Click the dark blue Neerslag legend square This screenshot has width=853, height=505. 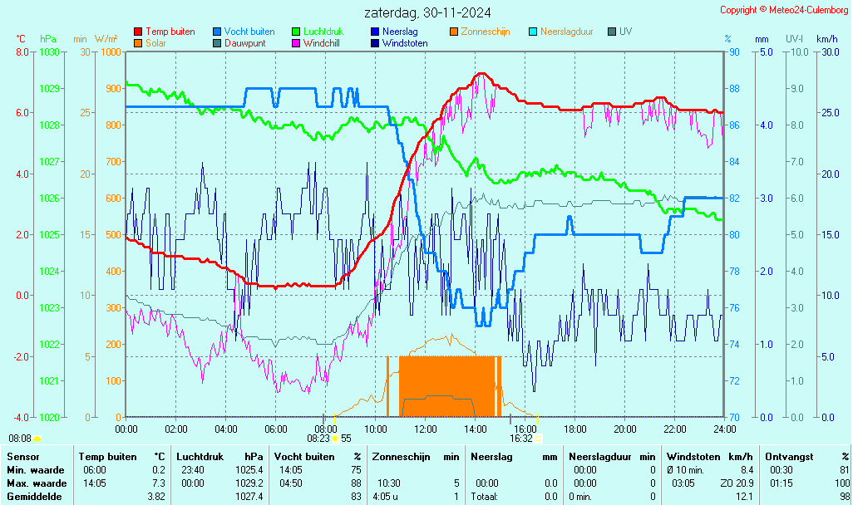pyautogui.click(x=375, y=32)
